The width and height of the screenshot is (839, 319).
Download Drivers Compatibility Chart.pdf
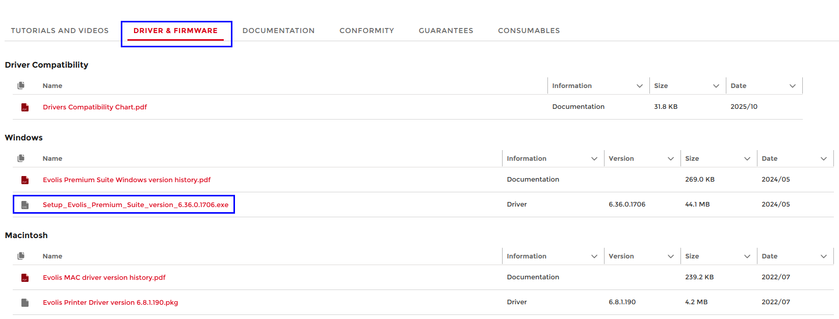pyautogui.click(x=95, y=107)
